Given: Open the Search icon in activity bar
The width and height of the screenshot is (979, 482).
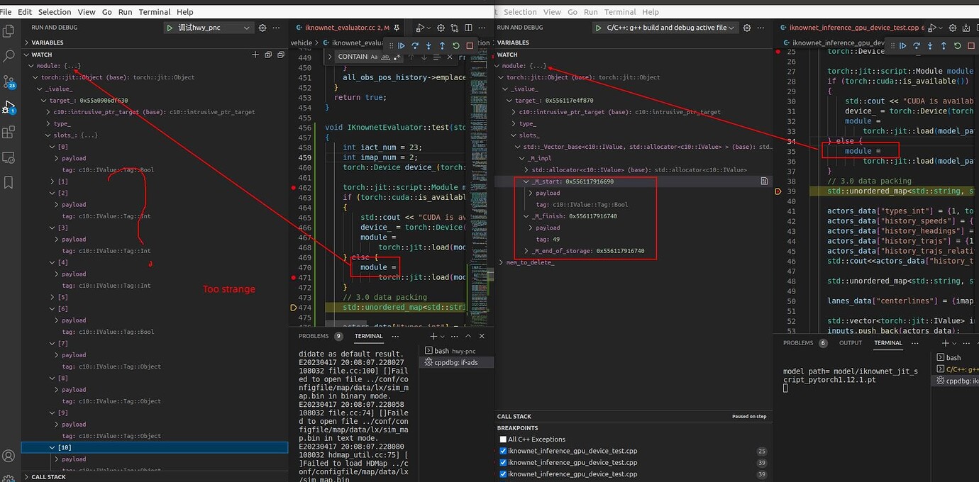Looking at the screenshot, I should tap(9, 56).
